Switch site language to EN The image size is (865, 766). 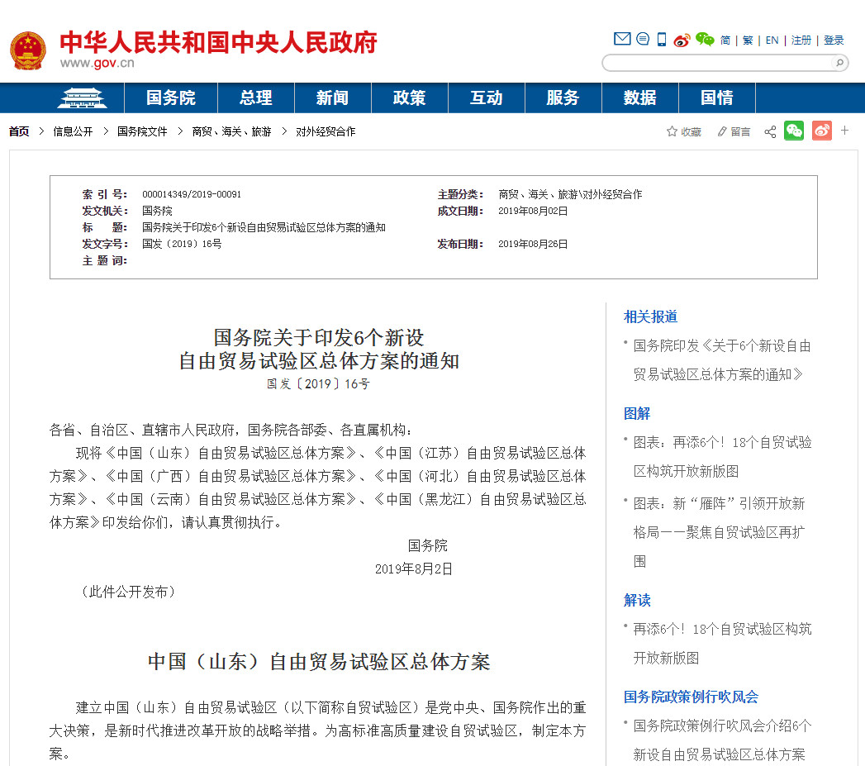click(772, 40)
